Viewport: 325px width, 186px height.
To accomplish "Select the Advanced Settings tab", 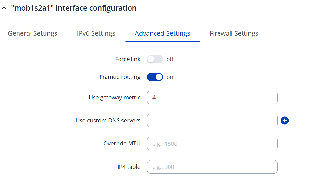I will point(162,33).
